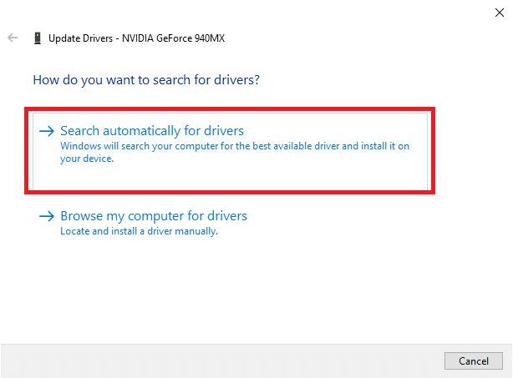Click the arrow icon next to Search automatically

47,131
